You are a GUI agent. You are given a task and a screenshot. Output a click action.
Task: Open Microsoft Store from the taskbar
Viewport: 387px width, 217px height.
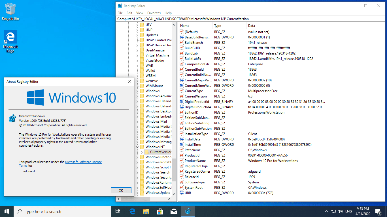click(160, 211)
